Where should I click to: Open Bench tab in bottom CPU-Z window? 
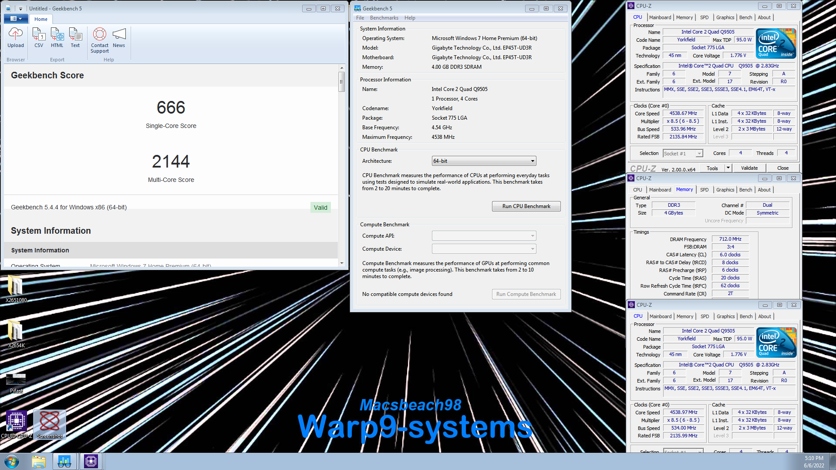pyautogui.click(x=746, y=316)
